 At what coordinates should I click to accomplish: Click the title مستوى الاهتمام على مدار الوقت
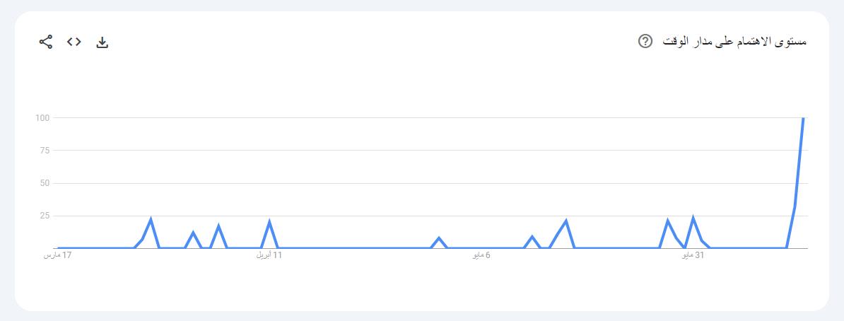click(x=734, y=41)
